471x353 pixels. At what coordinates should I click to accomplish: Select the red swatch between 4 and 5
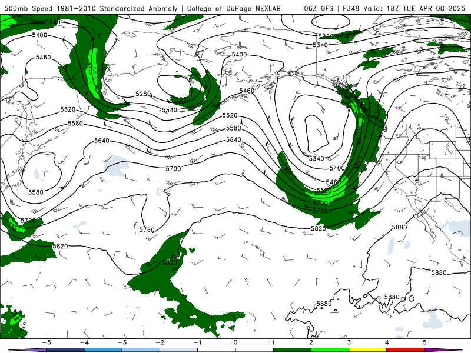point(406,350)
